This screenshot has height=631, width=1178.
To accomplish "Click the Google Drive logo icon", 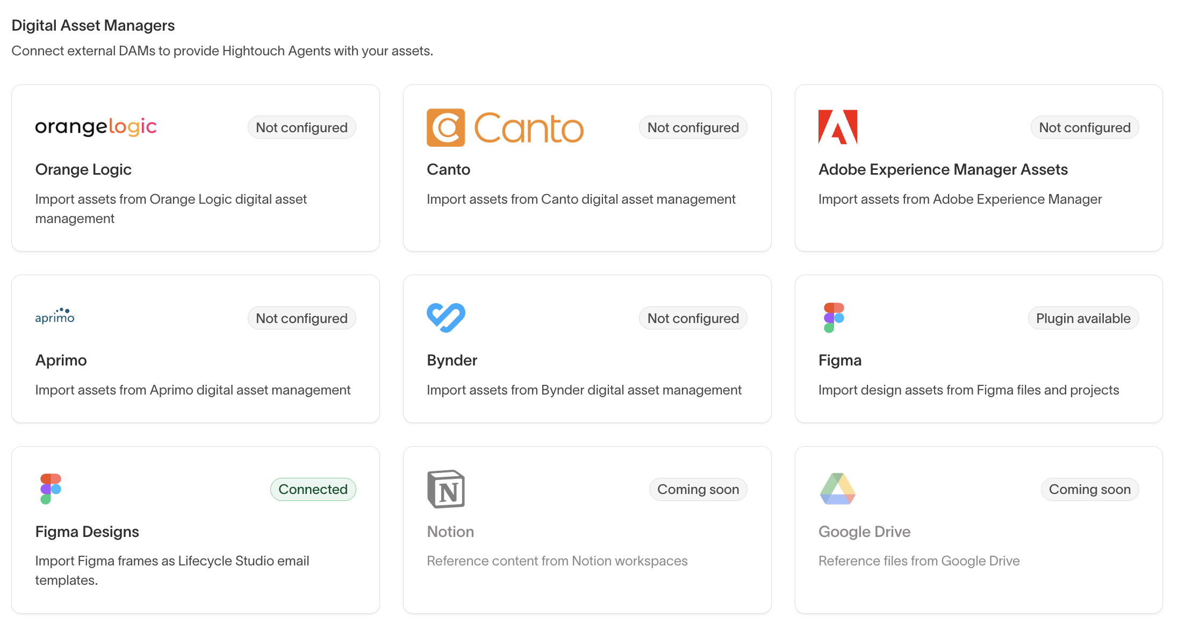I will pyautogui.click(x=838, y=489).
